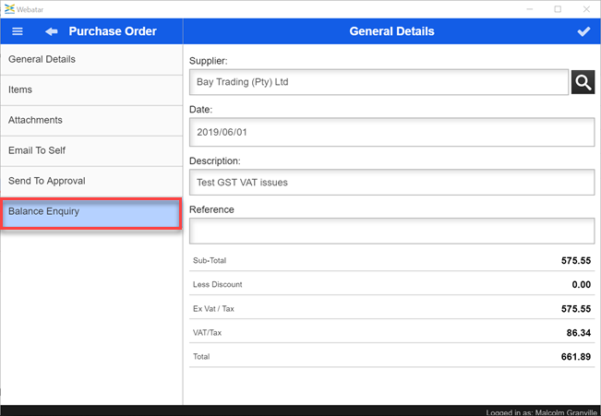The height and width of the screenshot is (416, 601).
Task: Go back using the left arrow
Action: [x=51, y=31]
